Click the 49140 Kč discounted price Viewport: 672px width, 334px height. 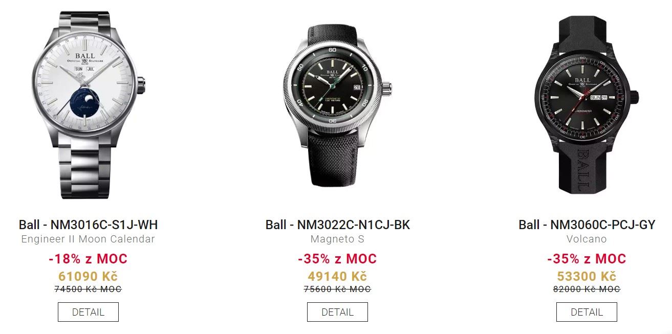[x=337, y=276]
